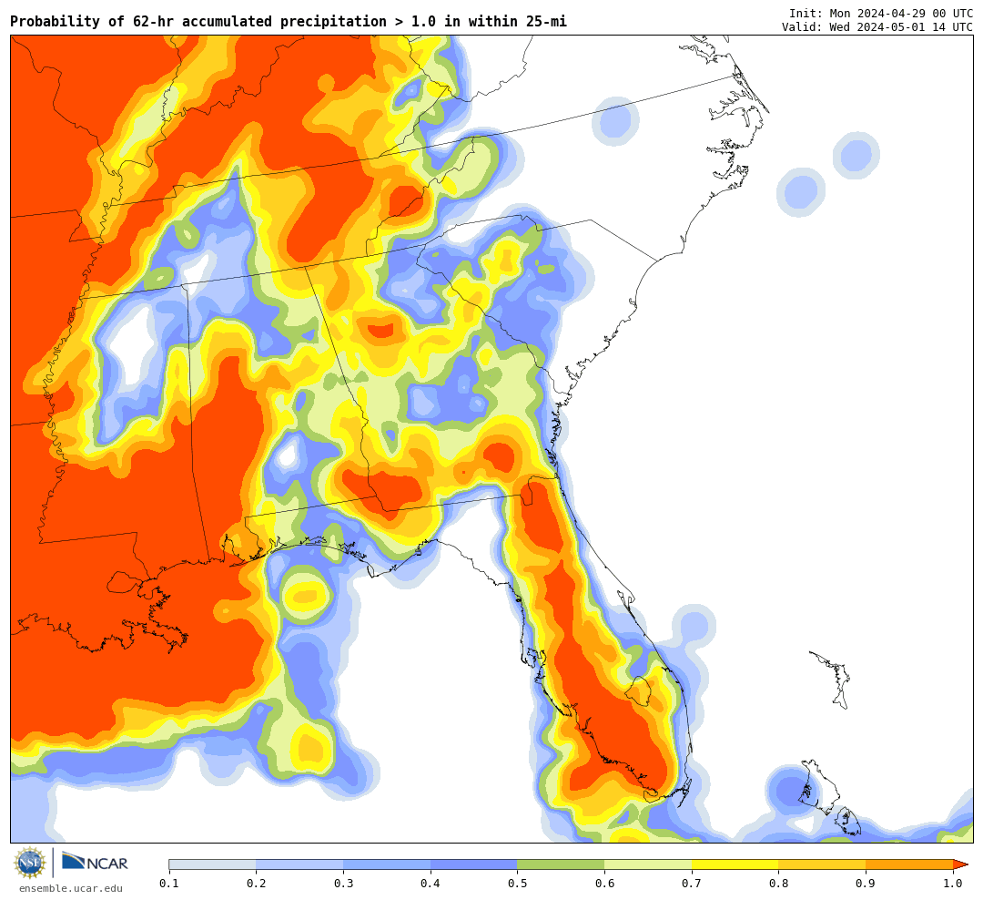Click the 'Valid: Wed 2024-05-01 14 UTC' text
Screen dimensions: 983x900
(x=877, y=27)
